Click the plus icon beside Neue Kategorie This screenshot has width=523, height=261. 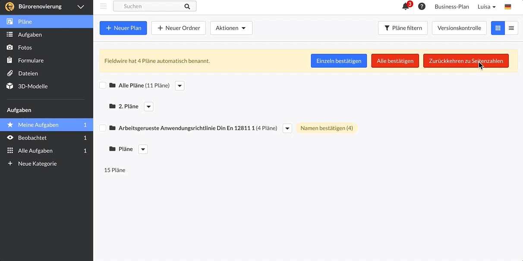point(10,164)
